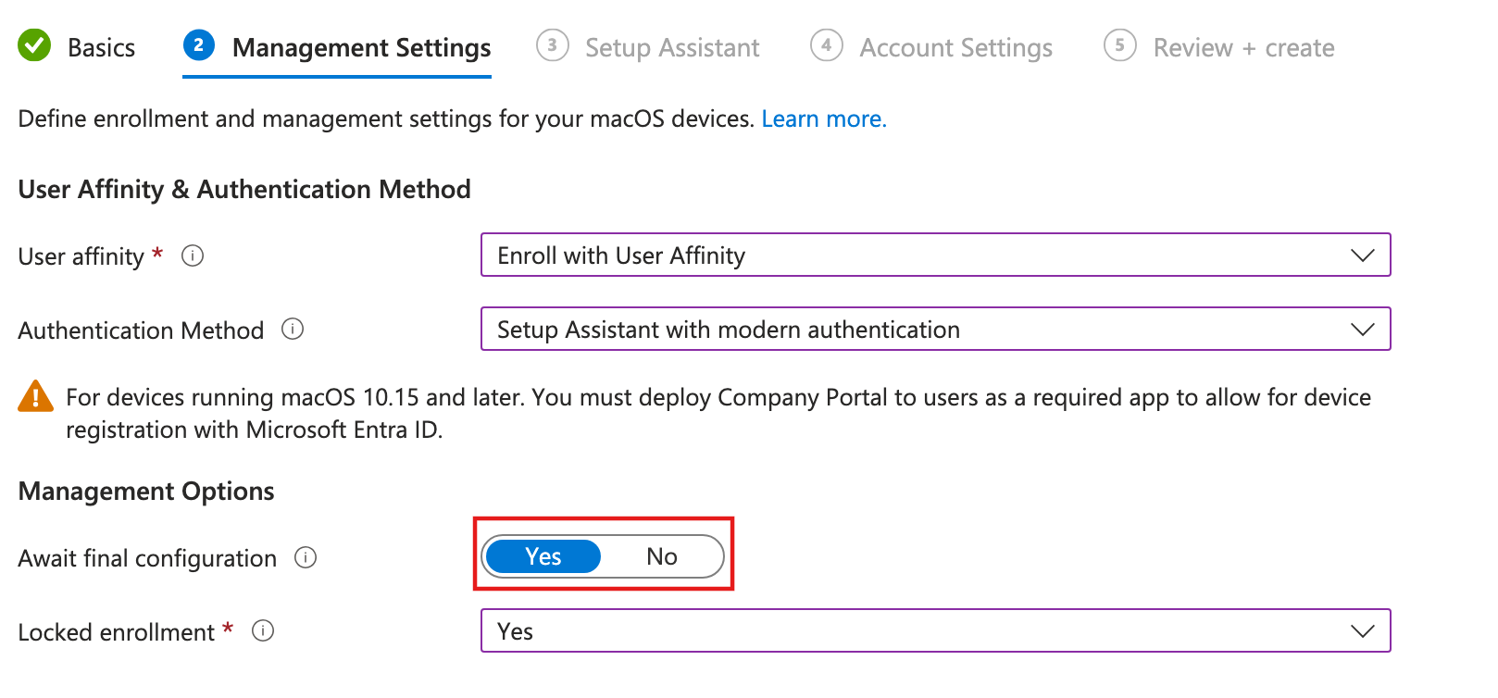Click the green checkmark icon for Basics
The height and width of the screenshot is (698, 1498).
pos(35,45)
